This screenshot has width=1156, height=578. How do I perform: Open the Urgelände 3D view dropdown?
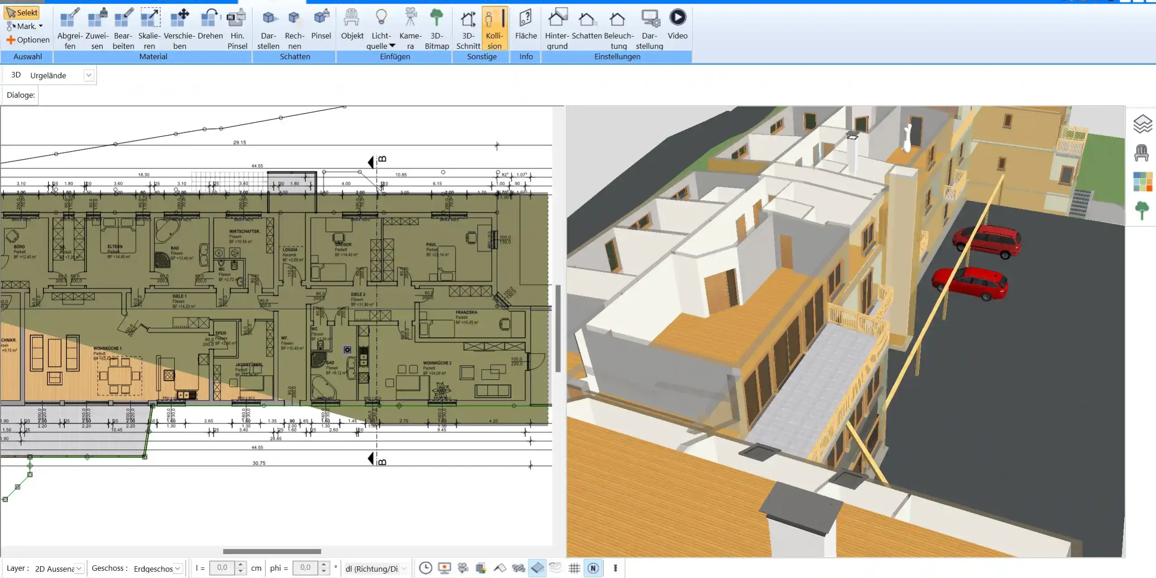89,75
